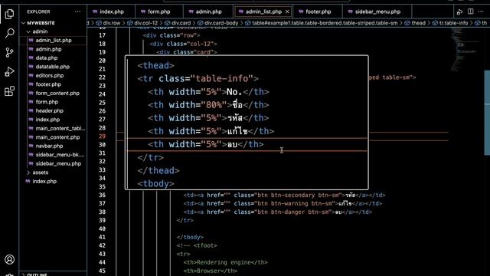Click the run/preview icon in editor toolbar

(459, 12)
